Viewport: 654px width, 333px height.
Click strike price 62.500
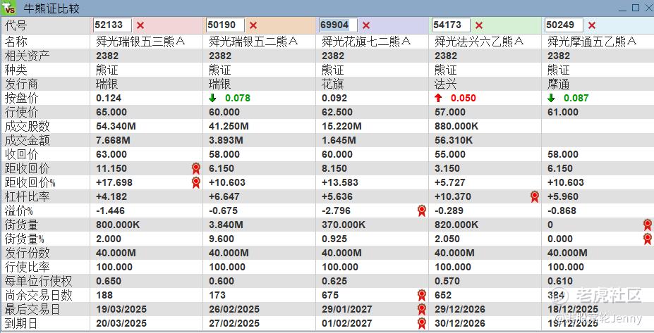tap(337, 113)
